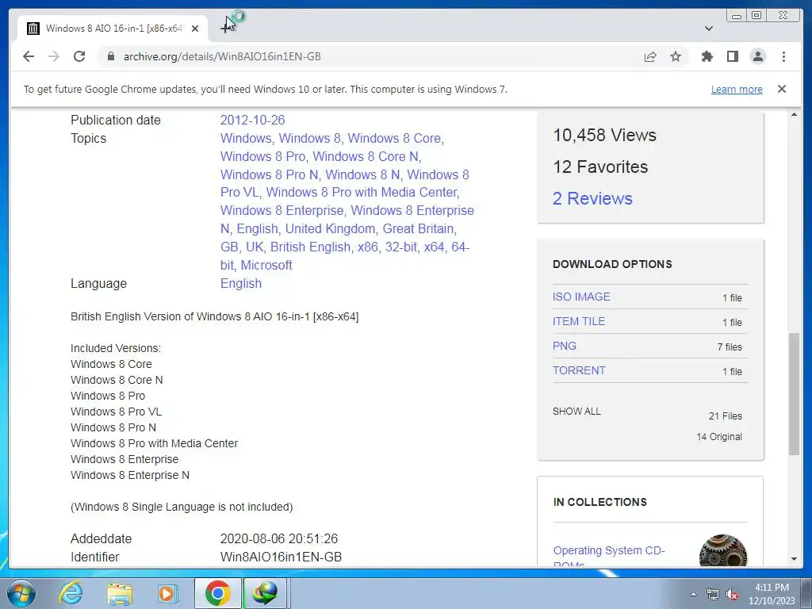Click the Win8AIO16in1EN-GB identifier text
812x609 pixels.
coord(281,557)
